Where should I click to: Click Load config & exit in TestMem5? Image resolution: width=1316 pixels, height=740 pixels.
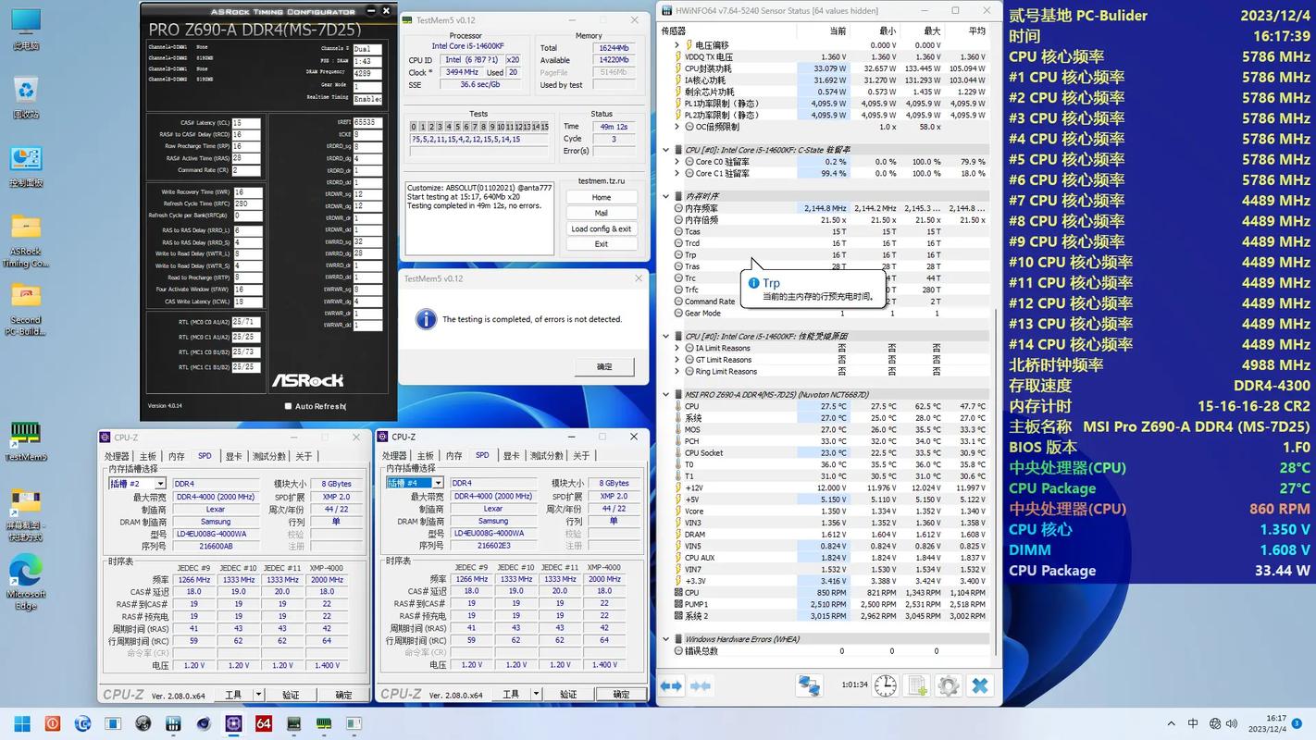pyautogui.click(x=602, y=228)
